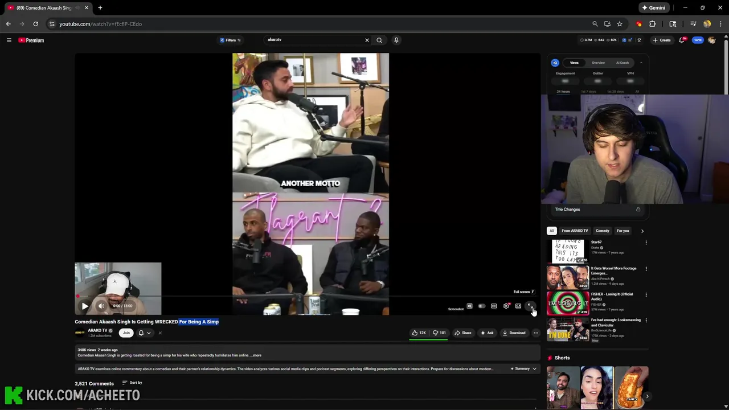Open more options for the Star67 video
Screen dimensions: 729x410
(646, 243)
